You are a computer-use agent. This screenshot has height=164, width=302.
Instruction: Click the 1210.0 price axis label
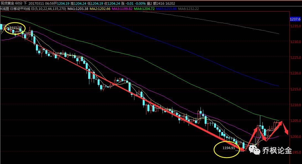coord(296,105)
